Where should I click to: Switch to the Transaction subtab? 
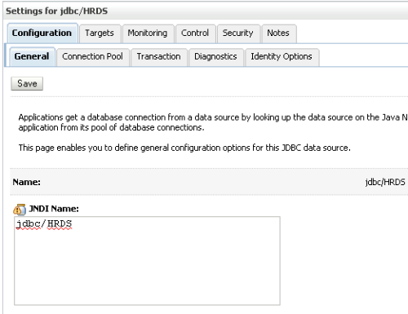coord(159,56)
